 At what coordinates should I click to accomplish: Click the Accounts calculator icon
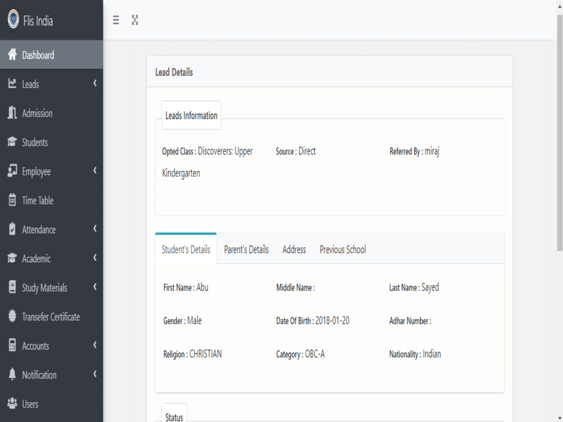click(x=12, y=345)
